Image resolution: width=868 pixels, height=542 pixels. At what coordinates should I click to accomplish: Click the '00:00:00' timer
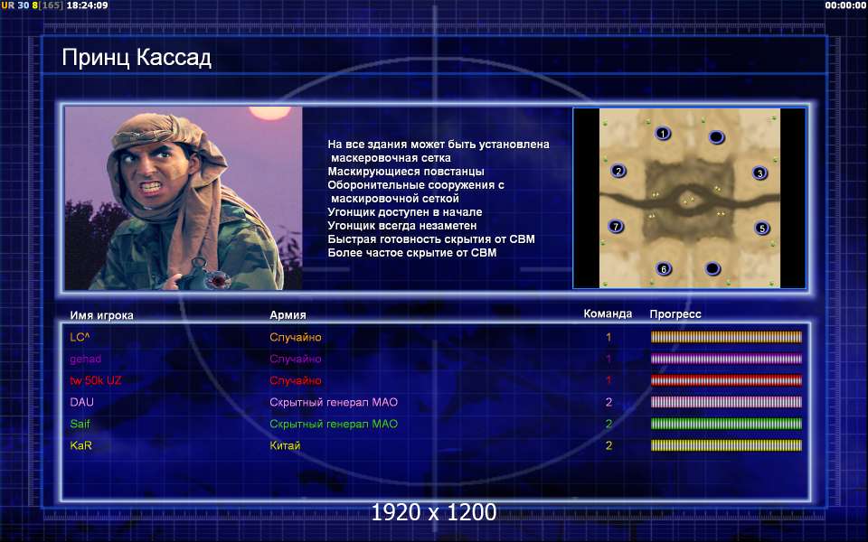pos(844,5)
